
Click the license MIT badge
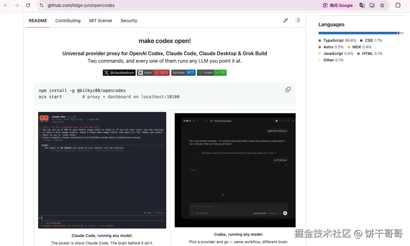coord(183,73)
